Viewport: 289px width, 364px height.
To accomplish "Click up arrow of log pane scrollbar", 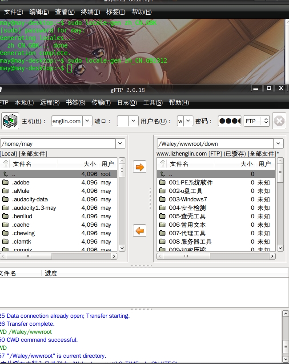I will pyautogui.click(x=285, y=314).
